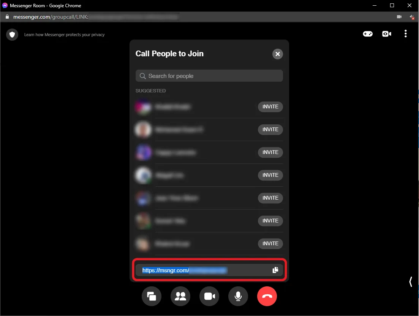Image resolution: width=419 pixels, height=316 pixels.
Task: Select the https://msngr.com/ link text
Action: [165, 270]
